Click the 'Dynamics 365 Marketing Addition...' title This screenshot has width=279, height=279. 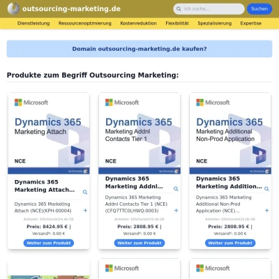pyautogui.click(x=229, y=183)
